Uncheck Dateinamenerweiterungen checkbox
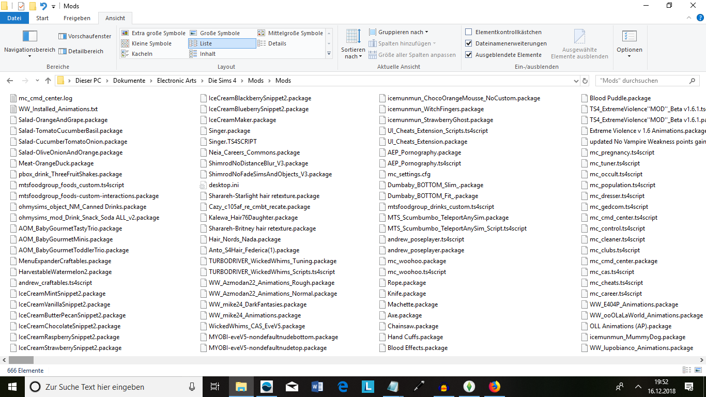The width and height of the screenshot is (706, 397). pos(469,43)
